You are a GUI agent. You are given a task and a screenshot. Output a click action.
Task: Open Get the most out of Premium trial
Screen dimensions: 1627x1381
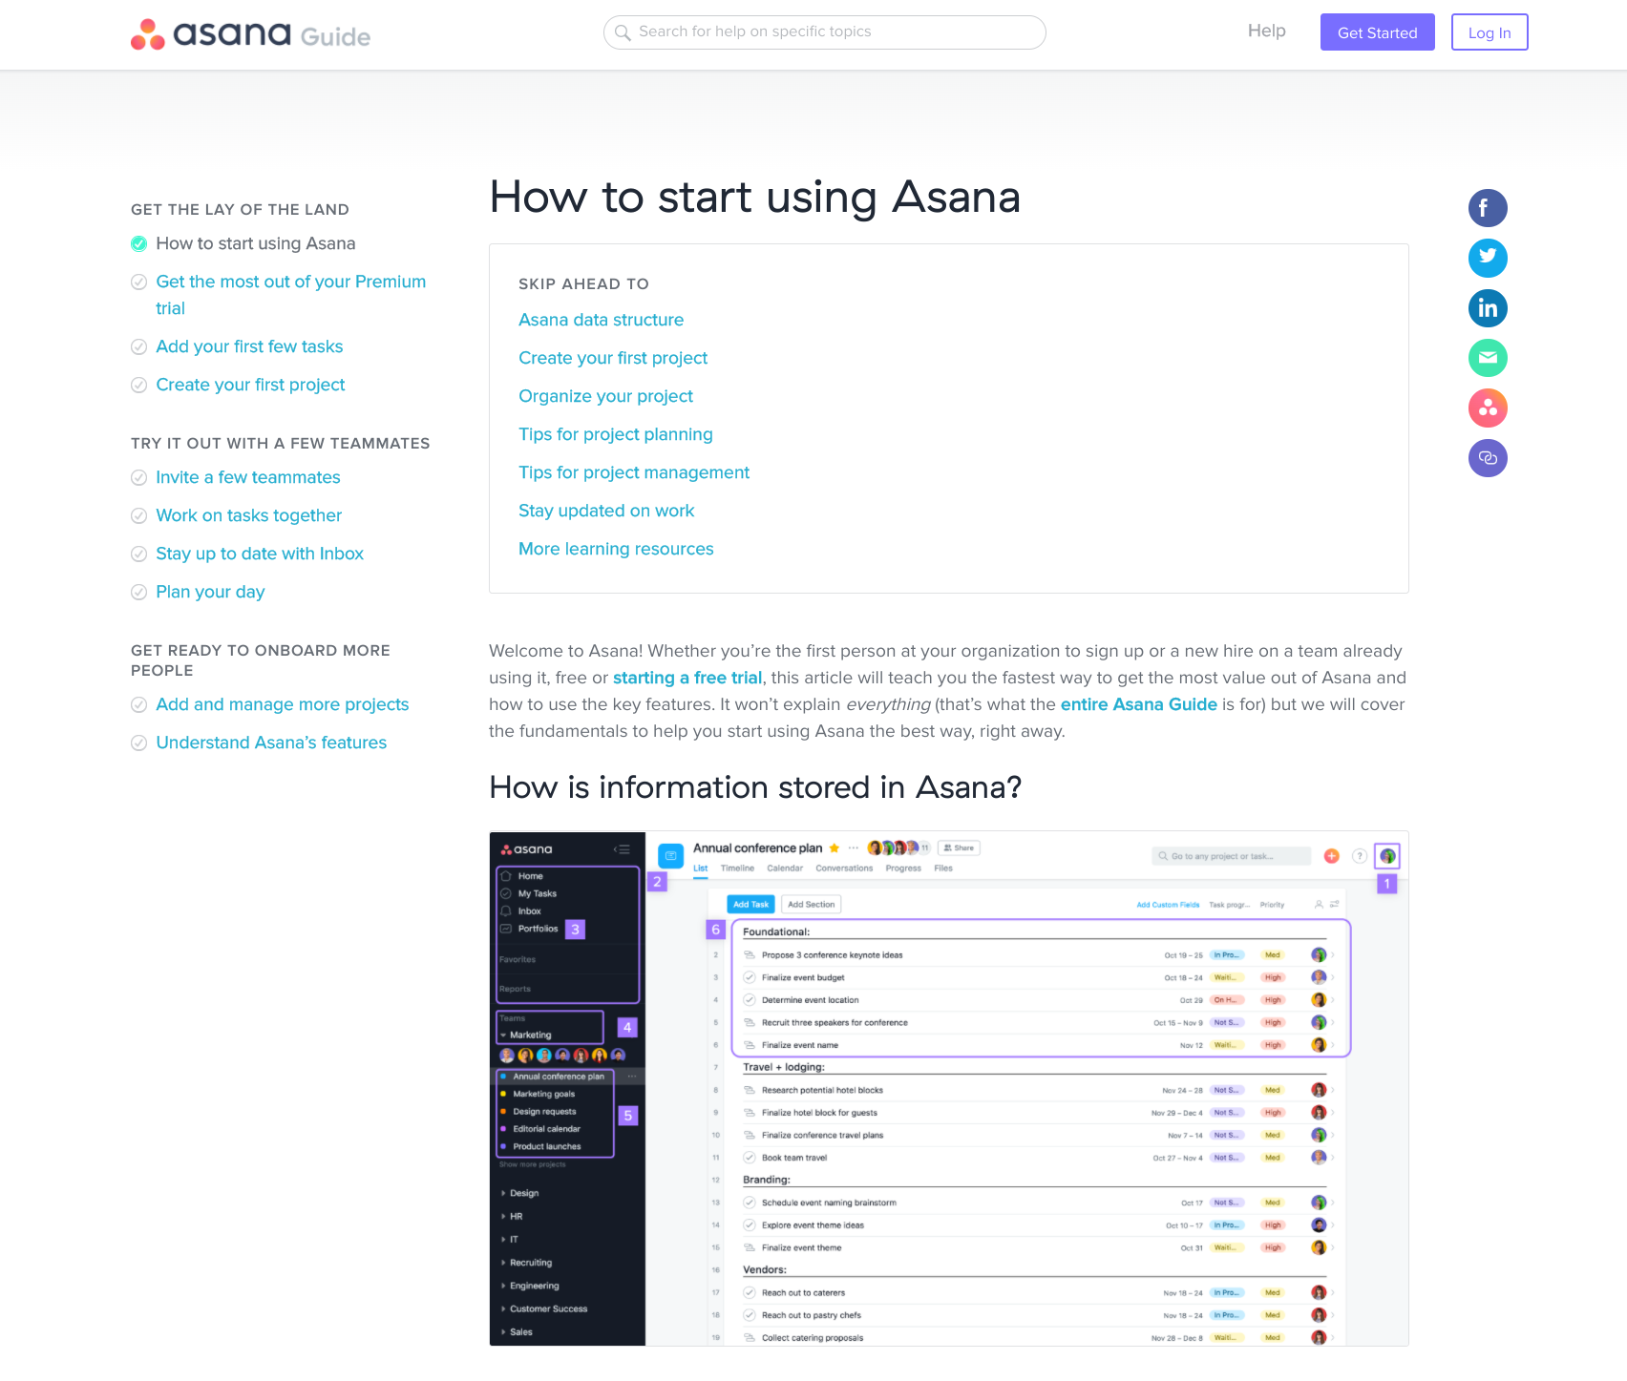pos(291,295)
